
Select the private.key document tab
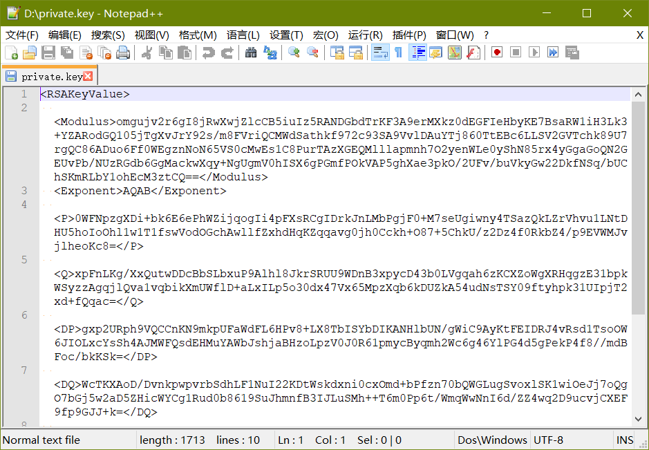pyautogui.click(x=51, y=77)
